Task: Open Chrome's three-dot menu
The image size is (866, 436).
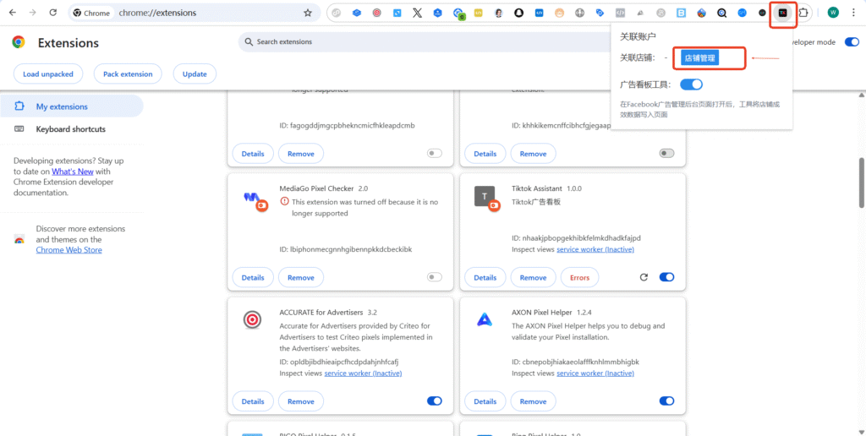Action: coord(853,13)
